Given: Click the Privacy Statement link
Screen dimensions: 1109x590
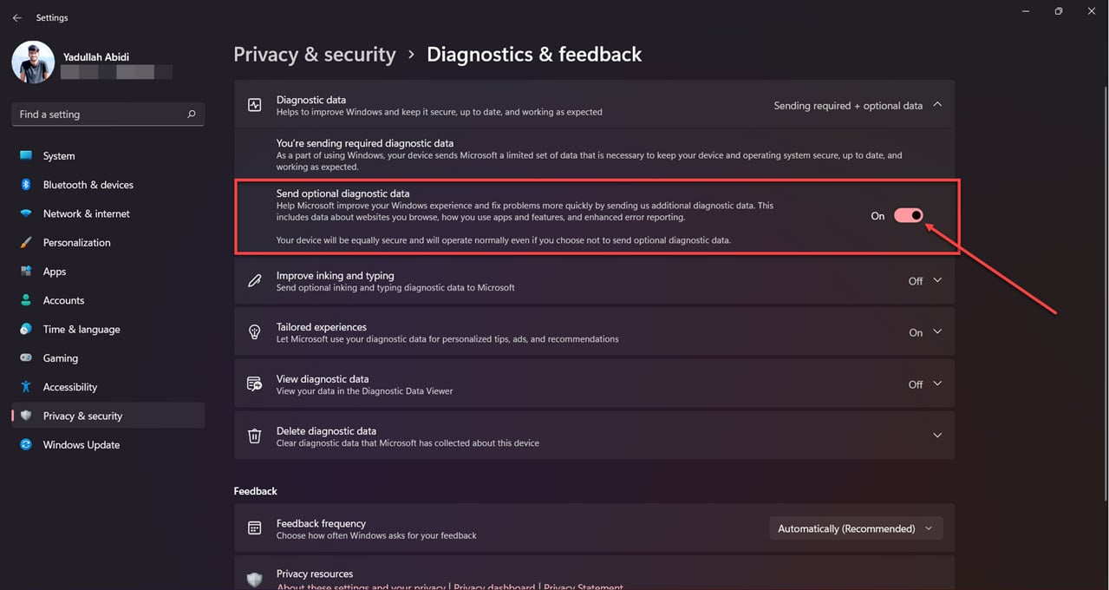Looking at the screenshot, I should 584,587.
